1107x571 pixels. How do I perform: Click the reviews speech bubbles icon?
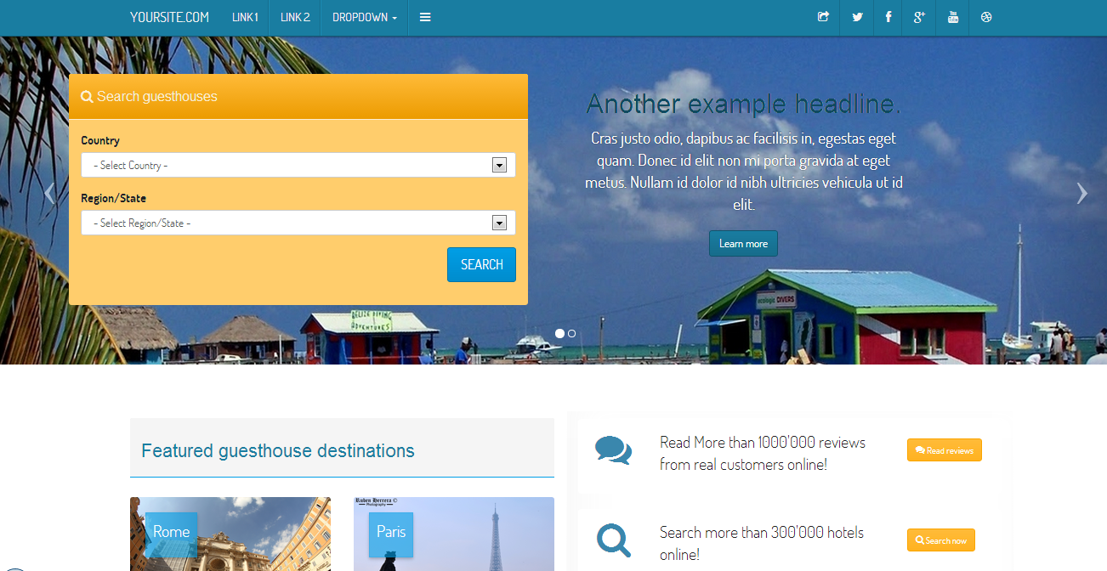(x=613, y=449)
